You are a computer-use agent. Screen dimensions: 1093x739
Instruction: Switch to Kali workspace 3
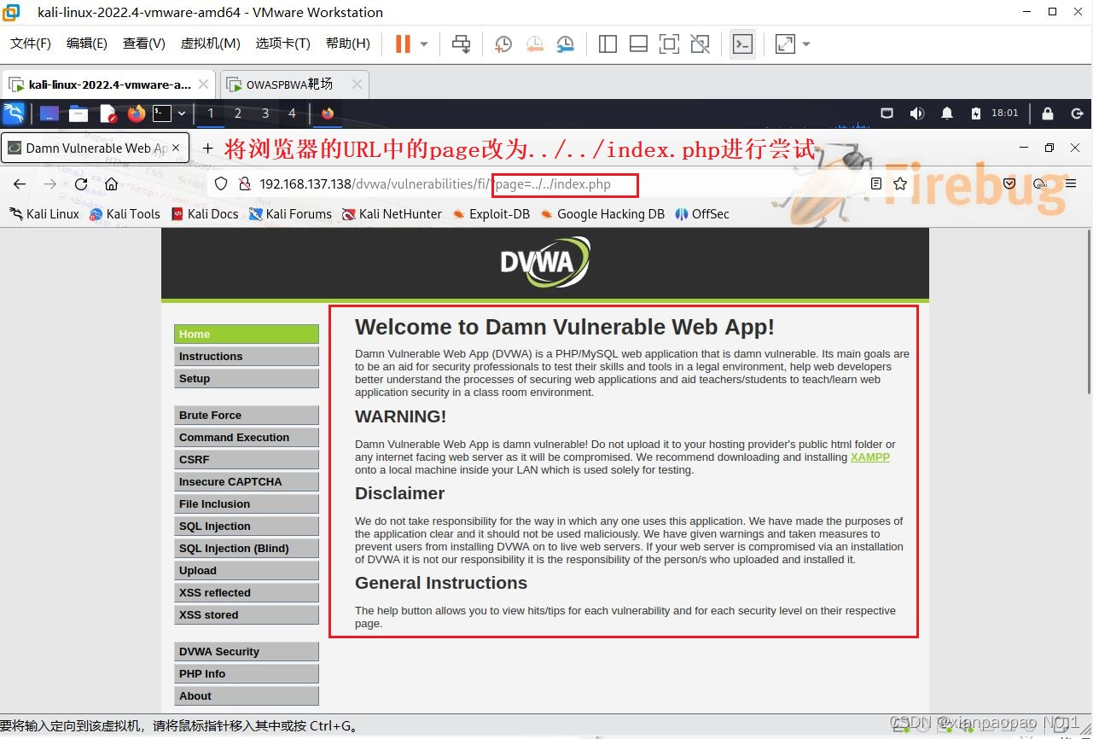(x=265, y=113)
